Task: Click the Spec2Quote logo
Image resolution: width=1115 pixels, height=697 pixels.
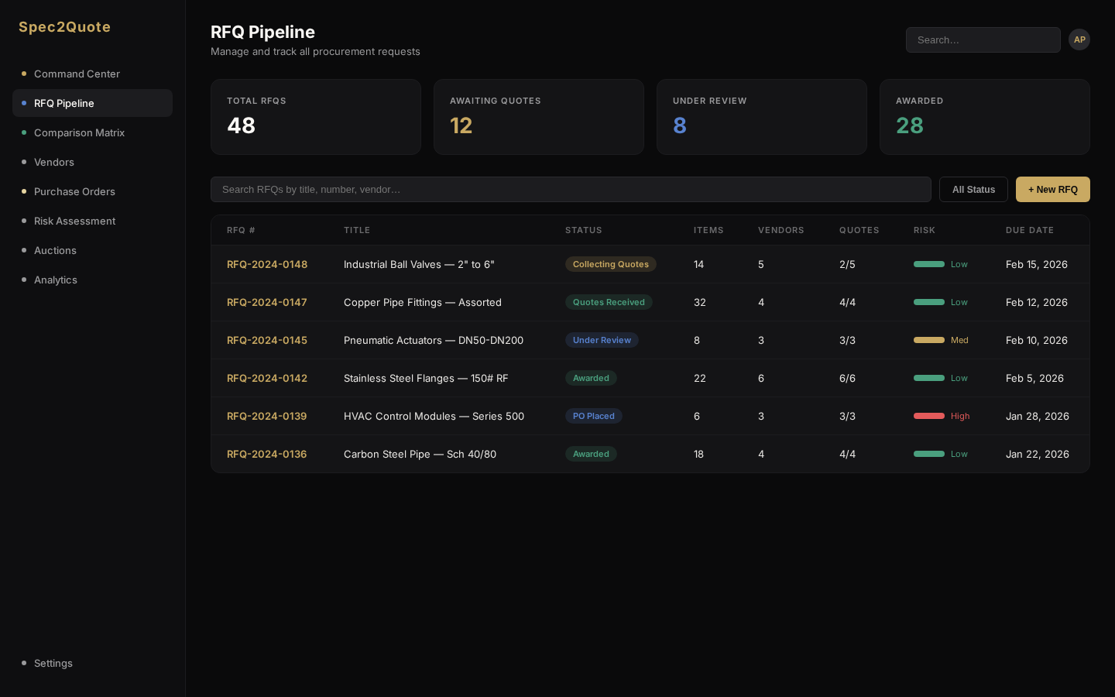Action: coord(64,27)
